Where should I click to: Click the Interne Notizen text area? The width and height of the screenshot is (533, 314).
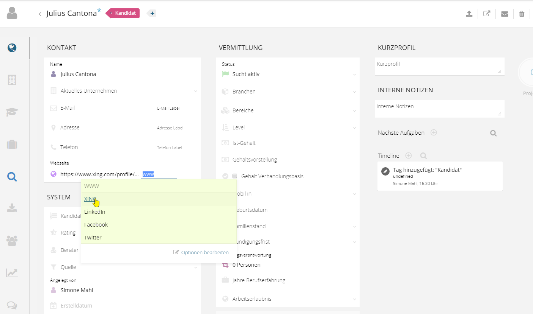[x=439, y=109]
